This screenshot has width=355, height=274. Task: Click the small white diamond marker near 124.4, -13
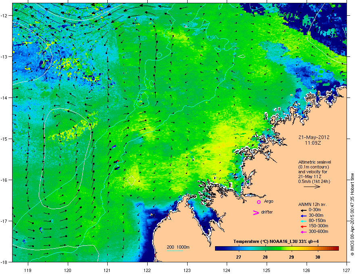[242, 56]
